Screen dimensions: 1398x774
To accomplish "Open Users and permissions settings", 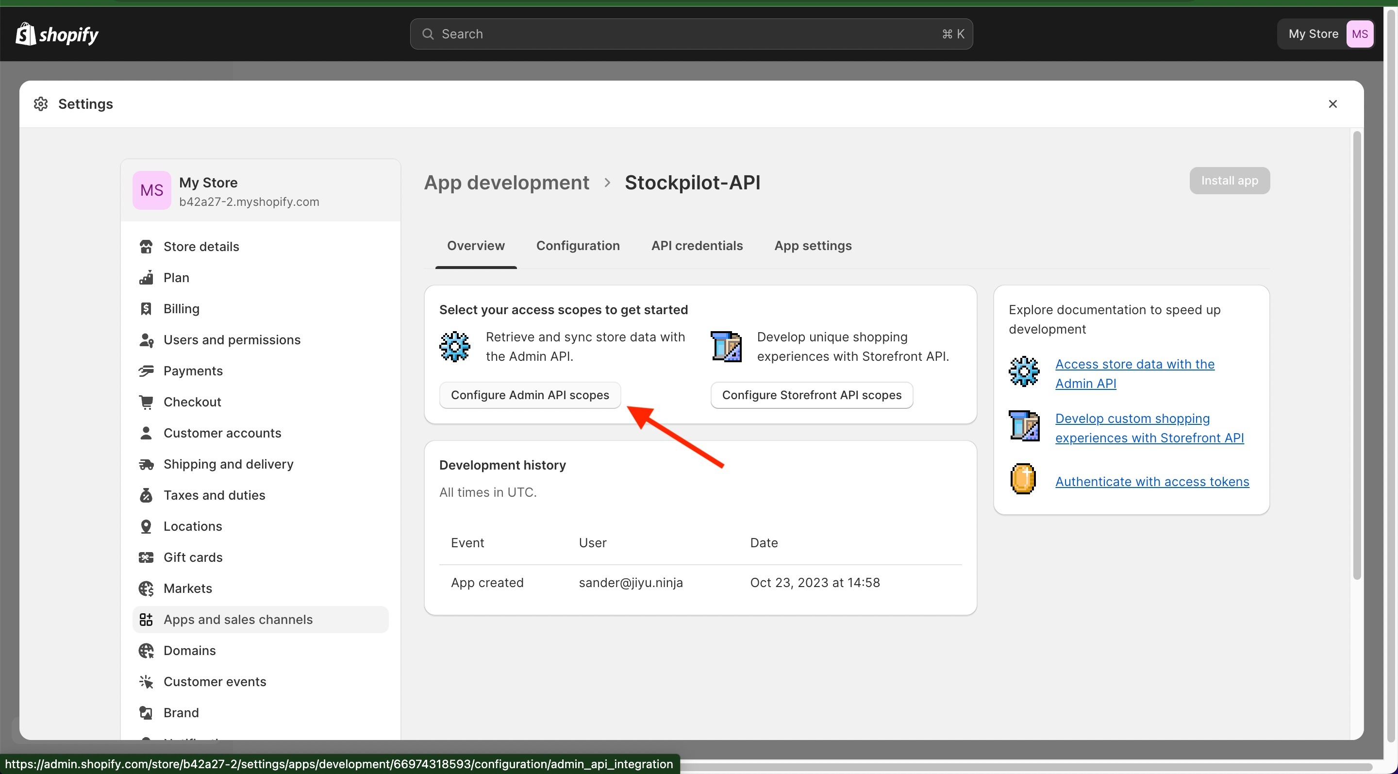I will click(x=261, y=340).
